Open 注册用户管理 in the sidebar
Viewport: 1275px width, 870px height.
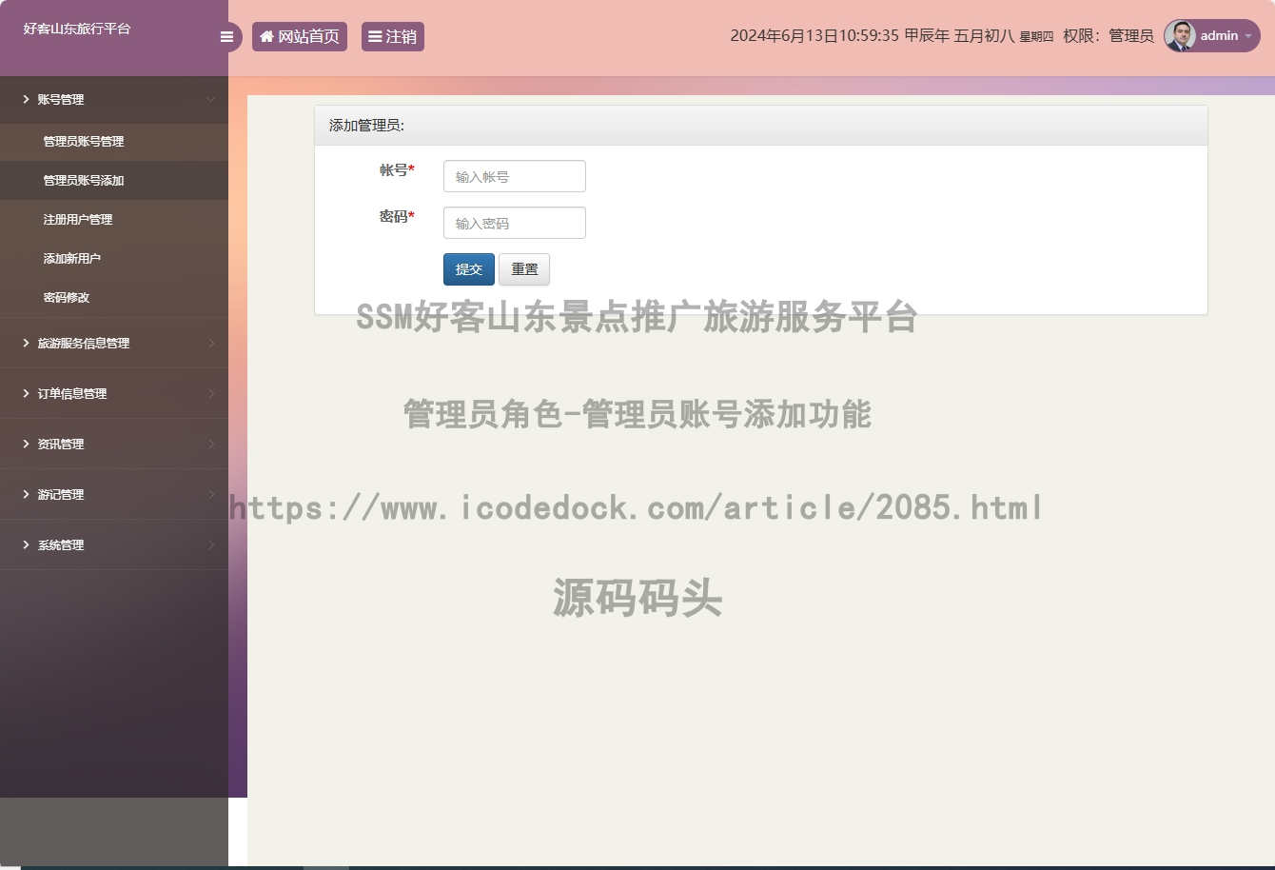(x=114, y=219)
